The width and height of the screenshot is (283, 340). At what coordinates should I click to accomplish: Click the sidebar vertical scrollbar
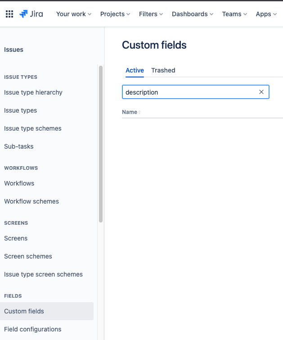tap(101, 144)
